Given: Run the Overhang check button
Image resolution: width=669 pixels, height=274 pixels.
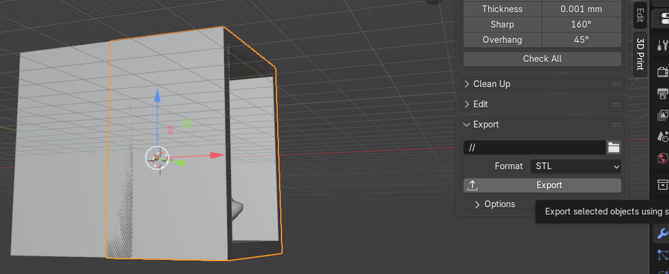Looking at the screenshot, I should 502,40.
